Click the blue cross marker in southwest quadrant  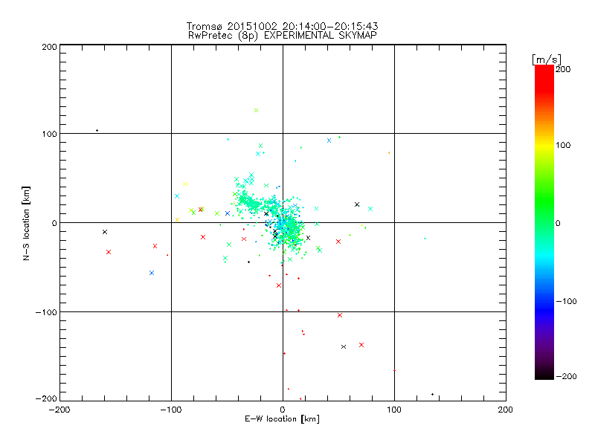(152, 273)
